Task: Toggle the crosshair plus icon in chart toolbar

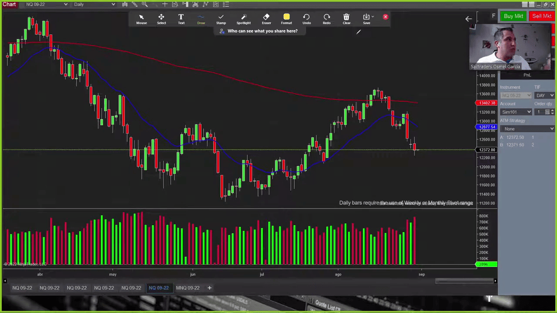Action: point(164,4)
